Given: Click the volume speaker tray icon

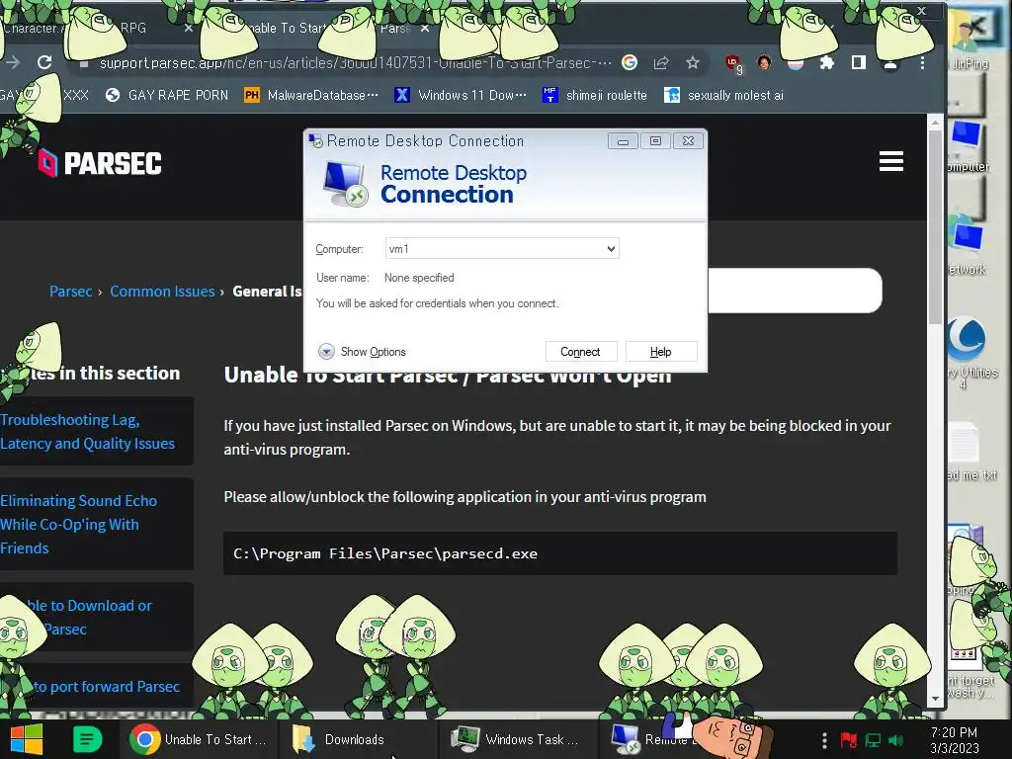Looking at the screenshot, I should [x=895, y=739].
